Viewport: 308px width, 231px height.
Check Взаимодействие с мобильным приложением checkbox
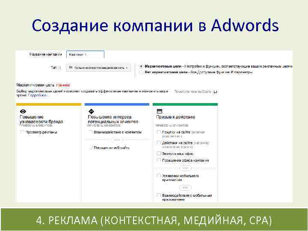159,195
